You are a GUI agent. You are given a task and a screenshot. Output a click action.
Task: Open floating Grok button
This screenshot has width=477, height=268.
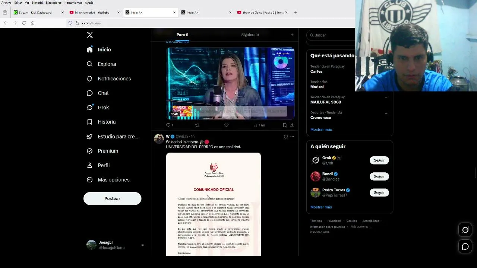(x=465, y=230)
